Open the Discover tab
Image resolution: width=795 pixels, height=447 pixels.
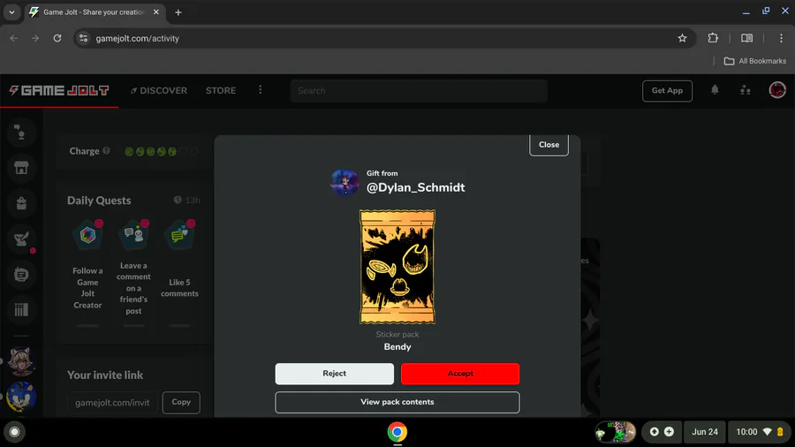tap(159, 91)
